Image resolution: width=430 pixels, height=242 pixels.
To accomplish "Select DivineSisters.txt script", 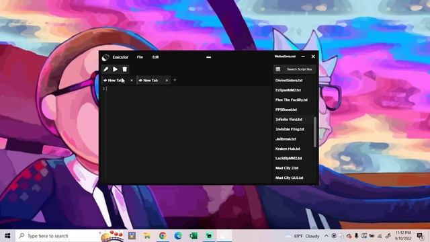I will [x=289, y=81].
